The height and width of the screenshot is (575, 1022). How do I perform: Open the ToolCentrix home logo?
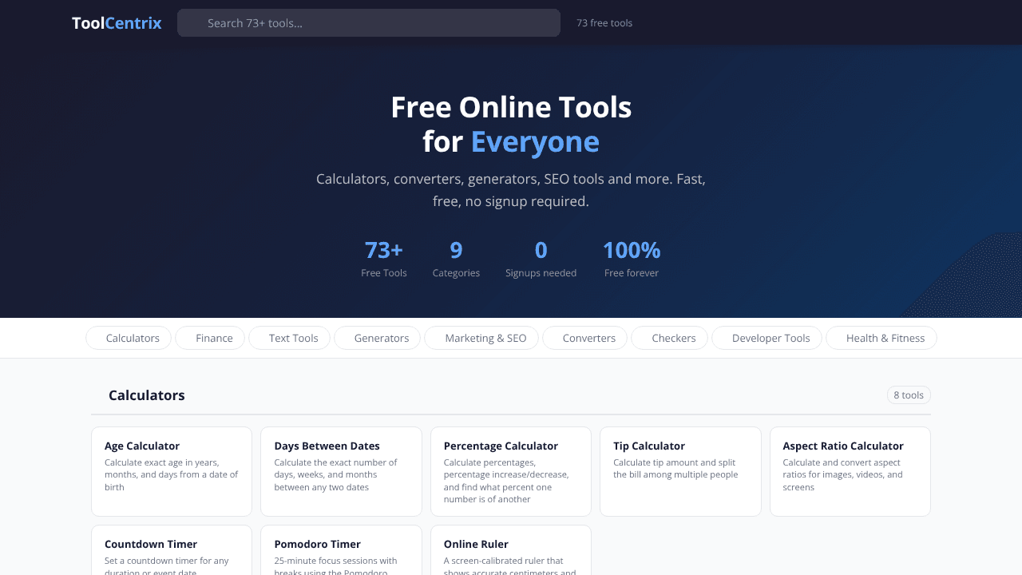pos(117,23)
